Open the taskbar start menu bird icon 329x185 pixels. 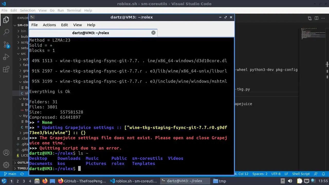point(4,181)
